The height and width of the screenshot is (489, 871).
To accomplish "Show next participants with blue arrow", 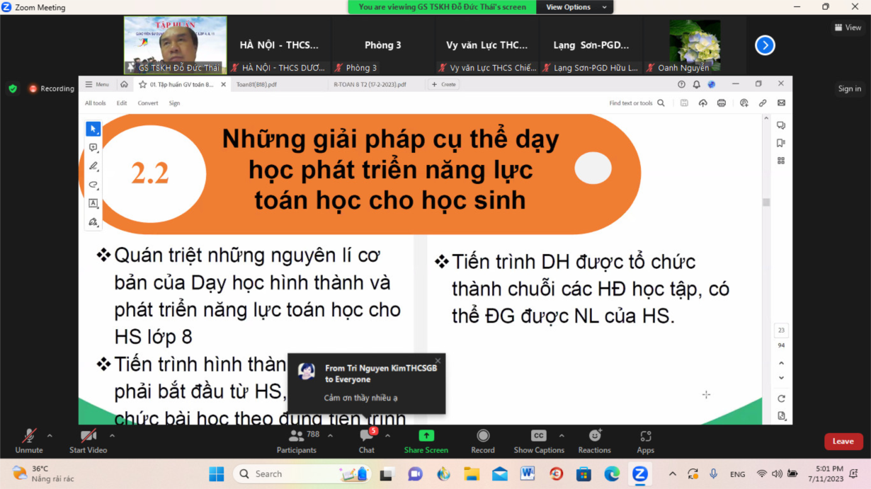I will pyautogui.click(x=765, y=45).
